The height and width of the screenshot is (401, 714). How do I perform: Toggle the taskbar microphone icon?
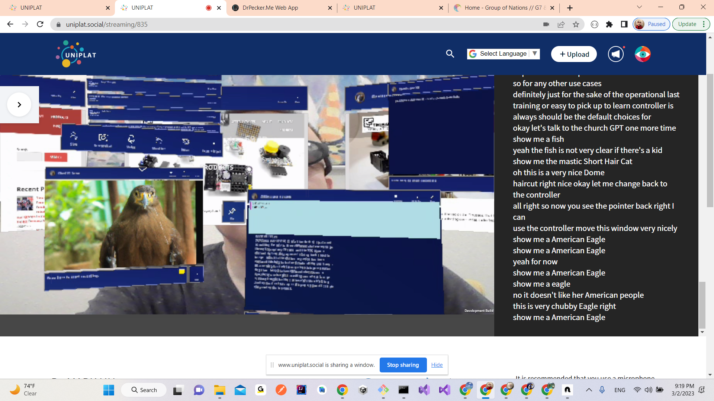pos(602,390)
